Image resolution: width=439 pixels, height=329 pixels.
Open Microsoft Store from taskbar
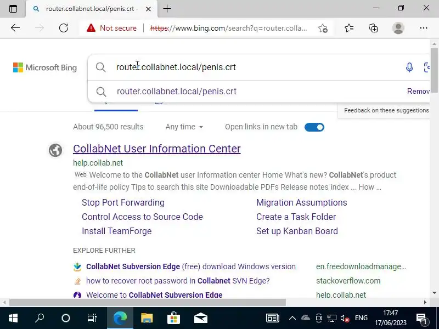point(173,318)
